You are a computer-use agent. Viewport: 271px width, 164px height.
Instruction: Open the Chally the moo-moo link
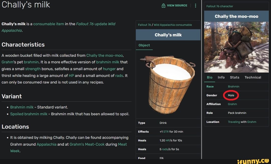pyautogui.click(x=105, y=55)
